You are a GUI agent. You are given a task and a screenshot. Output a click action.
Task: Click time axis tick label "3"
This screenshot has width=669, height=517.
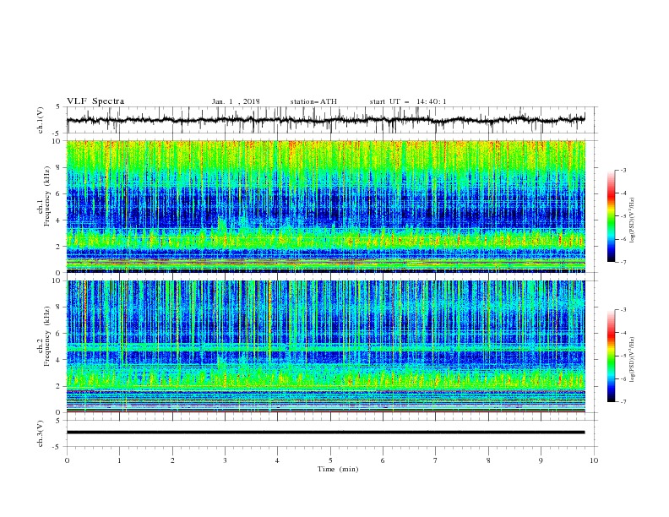225,460
